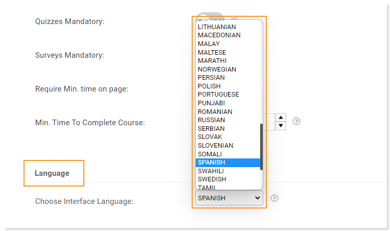Select LITHUANIAN from the language list
390x231 pixels.
(x=228, y=27)
